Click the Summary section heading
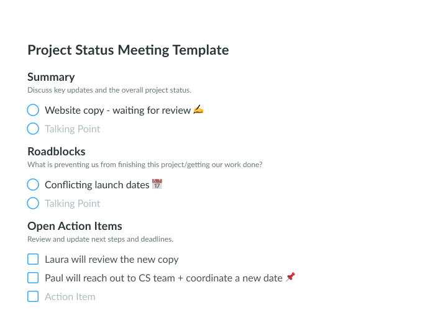425x333 pixels. 51,77
